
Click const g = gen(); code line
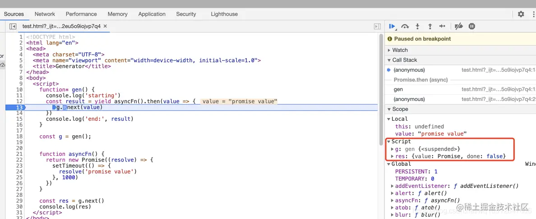[x=65, y=137]
